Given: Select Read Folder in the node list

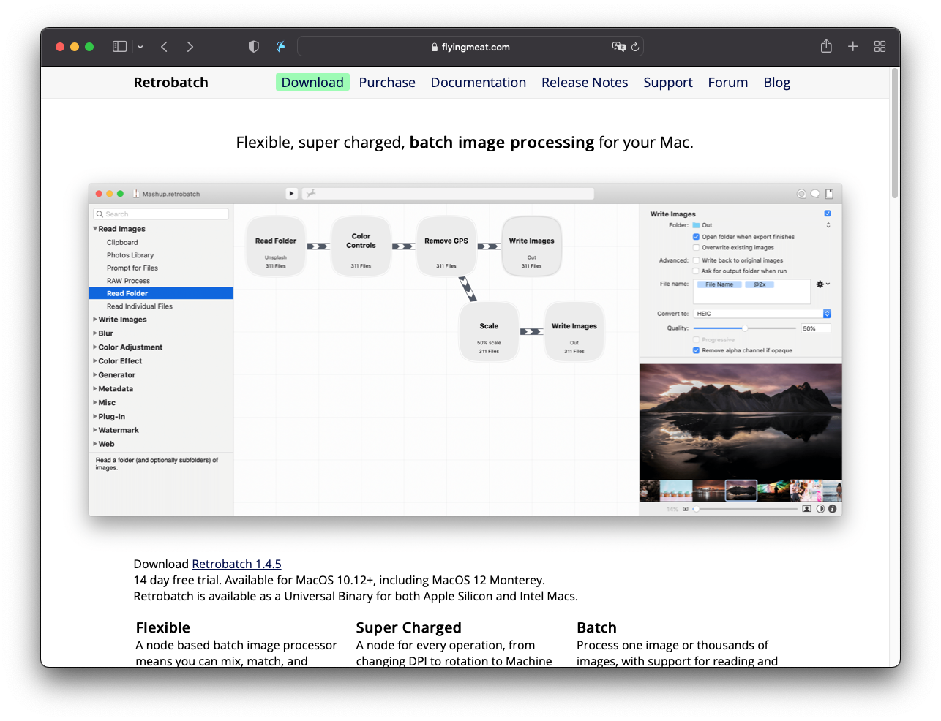Looking at the screenshot, I should pyautogui.click(x=161, y=293).
